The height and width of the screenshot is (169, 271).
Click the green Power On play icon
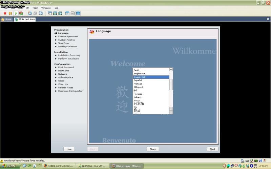click(x=16, y=13)
